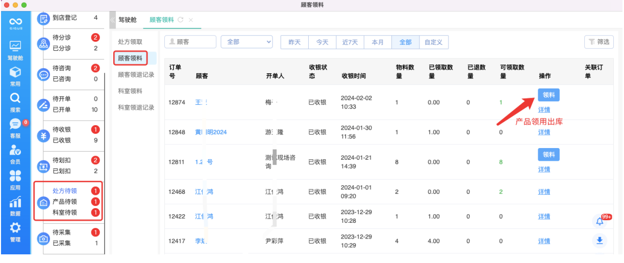Select the 昨天 date filter
The image size is (624, 263).
(294, 42)
